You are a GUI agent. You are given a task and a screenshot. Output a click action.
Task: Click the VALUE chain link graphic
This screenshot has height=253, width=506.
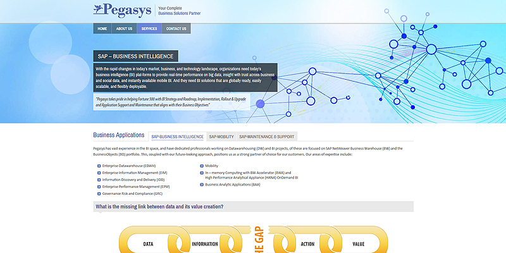tap(358, 240)
